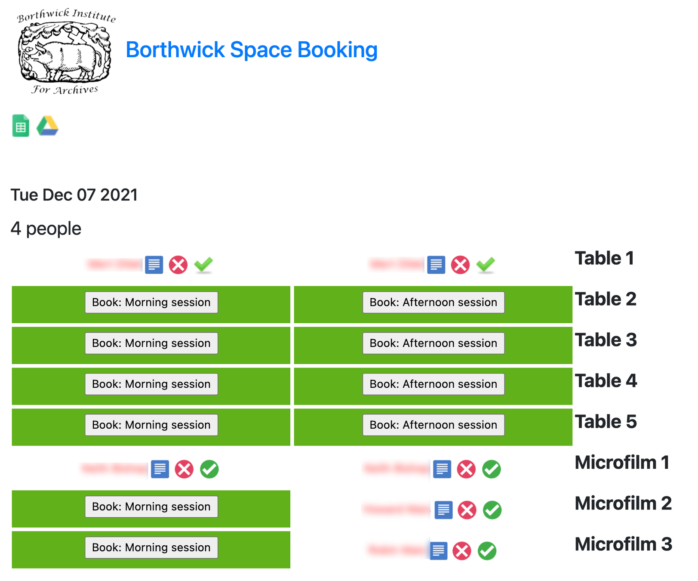Book Table 3 morning session
The width and height of the screenshot is (698, 581).
click(151, 343)
